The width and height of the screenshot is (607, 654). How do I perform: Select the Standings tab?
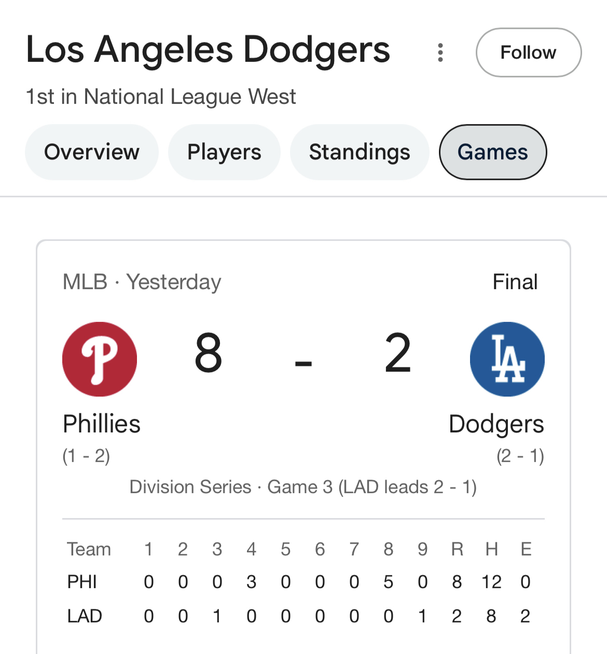pyautogui.click(x=360, y=152)
